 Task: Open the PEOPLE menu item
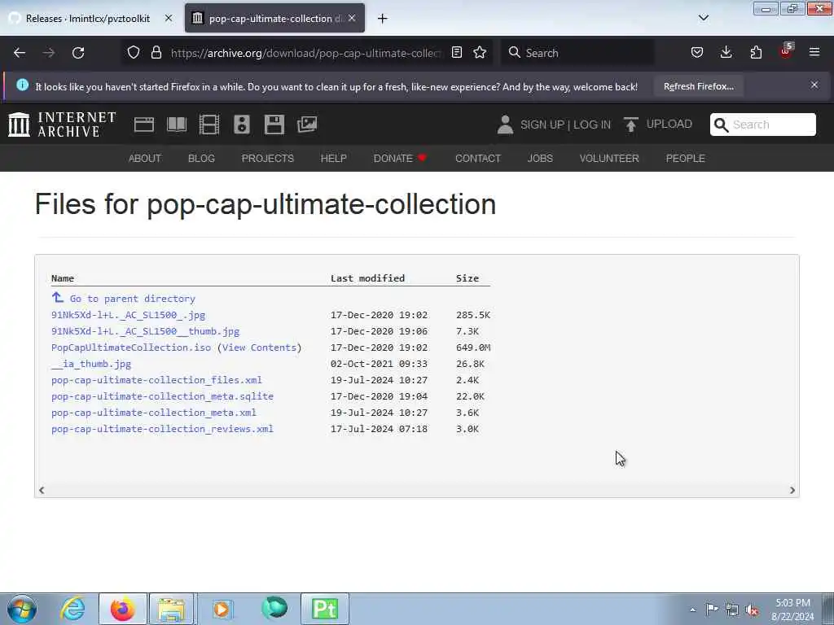pyautogui.click(x=685, y=159)
